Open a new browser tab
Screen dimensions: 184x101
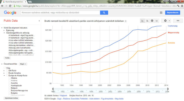click(x=30, y=2)
